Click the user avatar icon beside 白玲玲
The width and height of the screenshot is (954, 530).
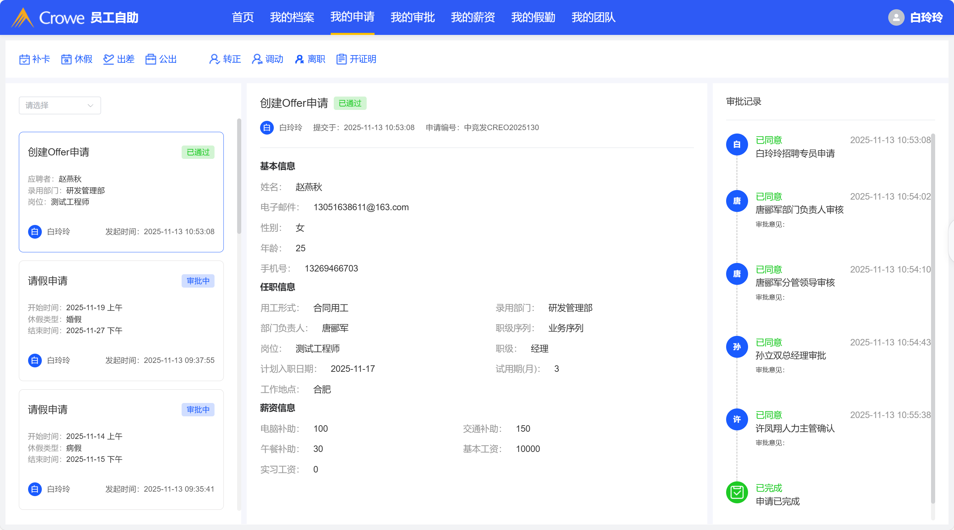pyautogui.click(x=896, y=17)
